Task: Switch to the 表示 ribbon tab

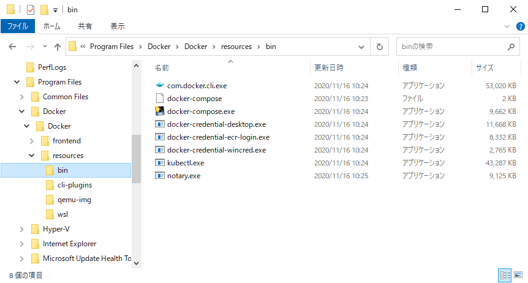Action: [118, 26]
